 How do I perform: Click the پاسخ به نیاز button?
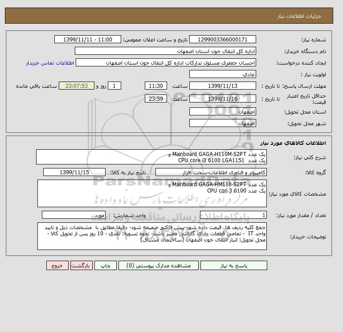click(233, 265)
